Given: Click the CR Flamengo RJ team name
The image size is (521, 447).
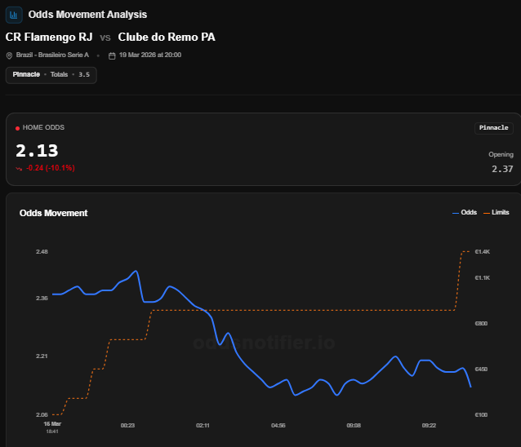Looking at the screenshot, I should point(49,37).
